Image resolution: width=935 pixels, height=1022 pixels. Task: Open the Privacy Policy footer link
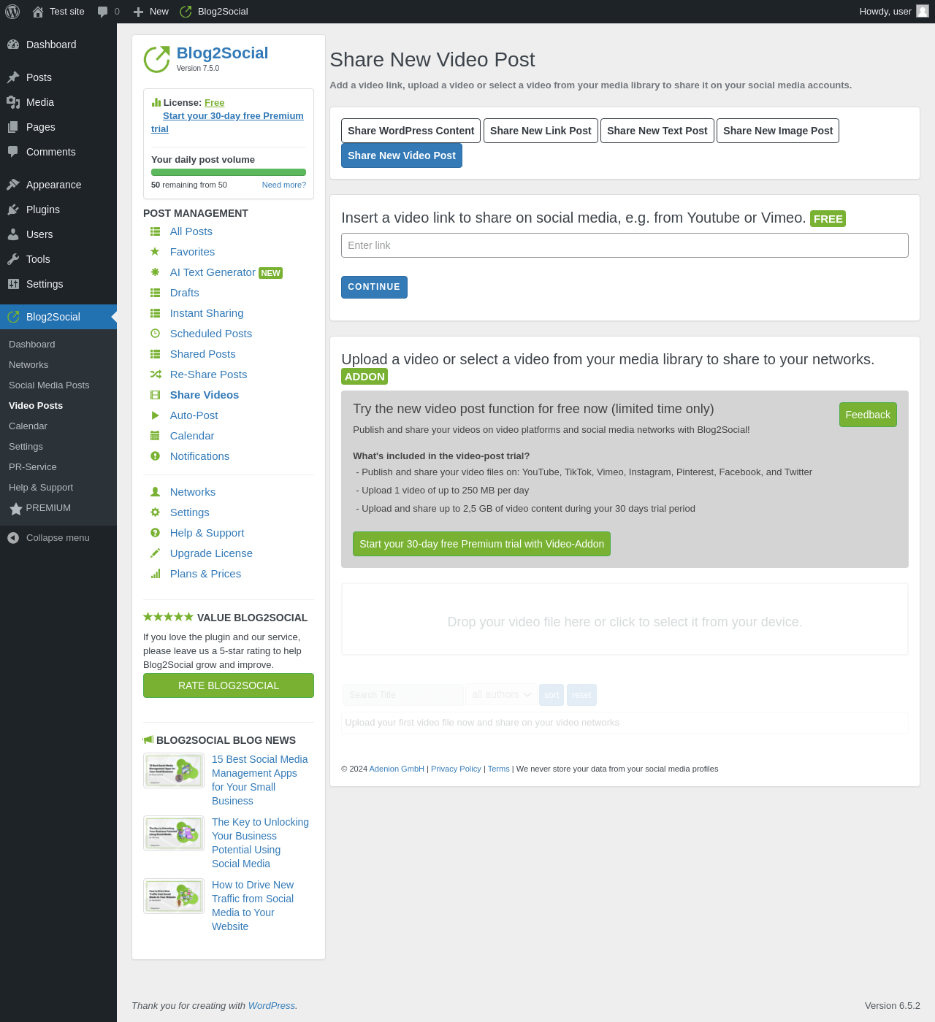456,769
